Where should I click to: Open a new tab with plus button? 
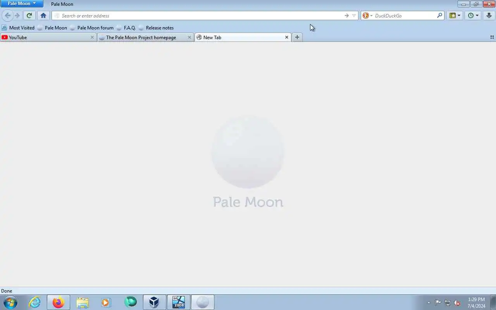(297, 37)
